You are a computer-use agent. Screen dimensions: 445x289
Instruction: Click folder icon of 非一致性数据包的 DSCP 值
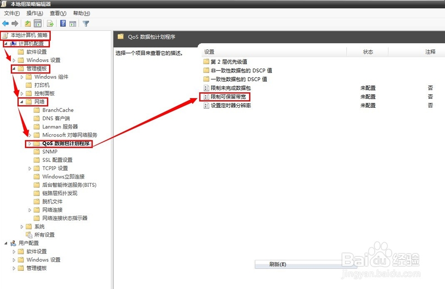coord(206,70)
